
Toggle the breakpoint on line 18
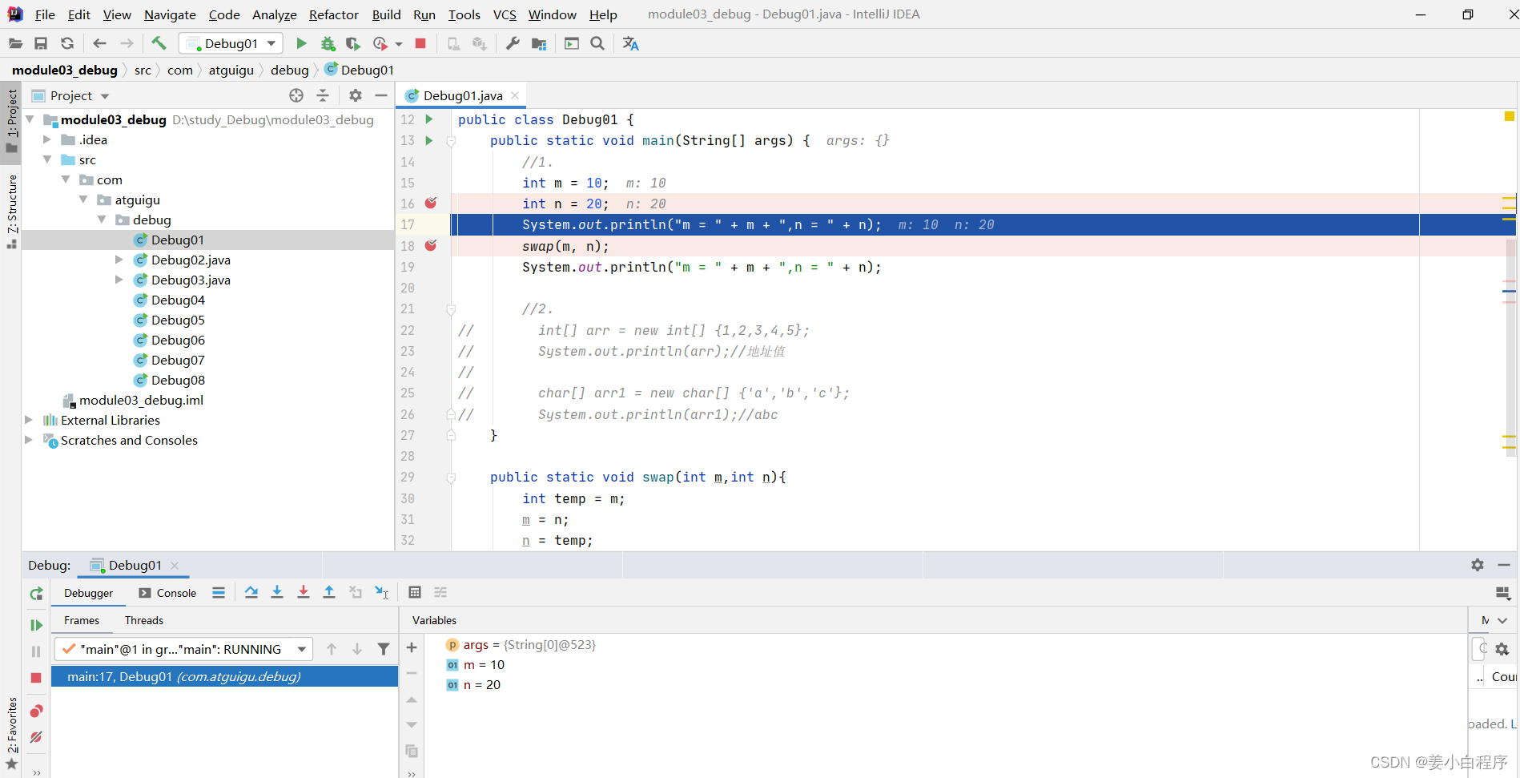coord(431,245)
